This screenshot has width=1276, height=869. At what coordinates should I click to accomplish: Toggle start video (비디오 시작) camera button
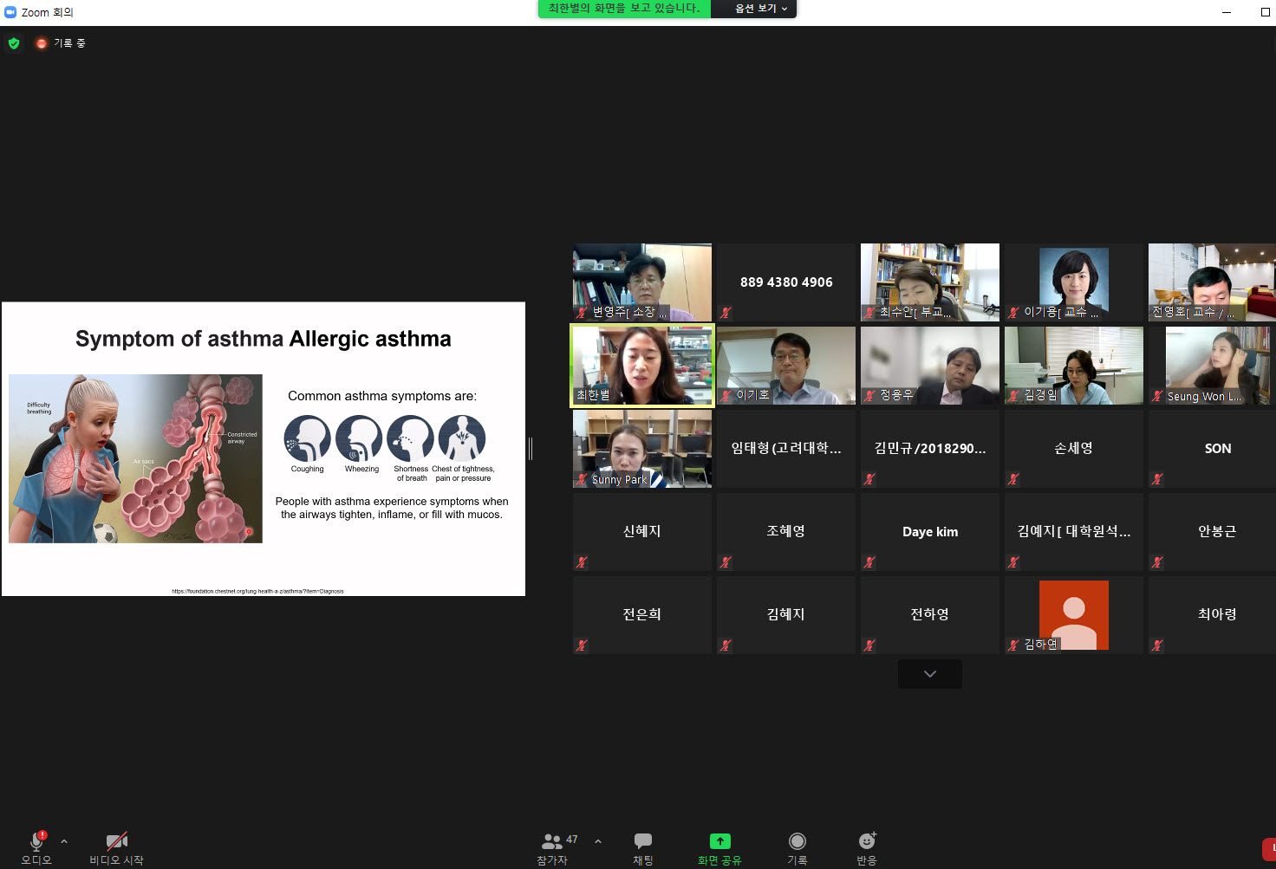click(116, 841)
